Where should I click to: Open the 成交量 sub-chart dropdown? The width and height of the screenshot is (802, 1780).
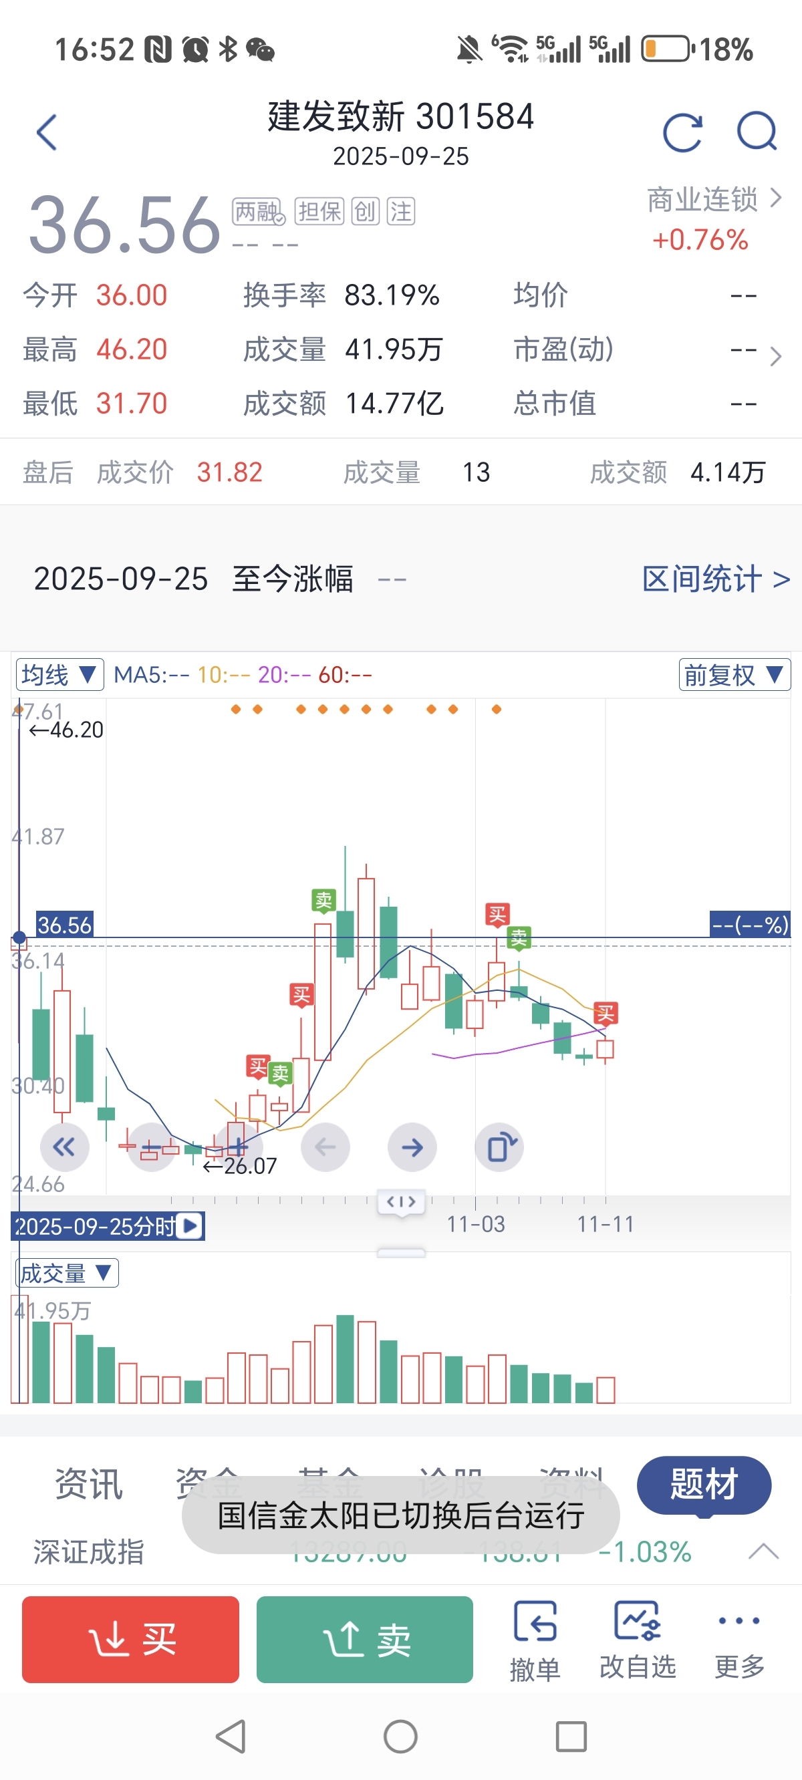(66, 1273)
